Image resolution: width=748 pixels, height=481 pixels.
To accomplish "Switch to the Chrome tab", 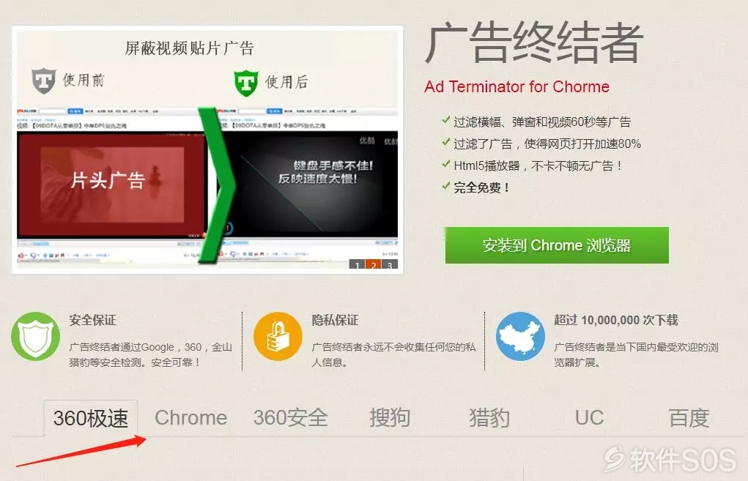I will coord(190,417).
